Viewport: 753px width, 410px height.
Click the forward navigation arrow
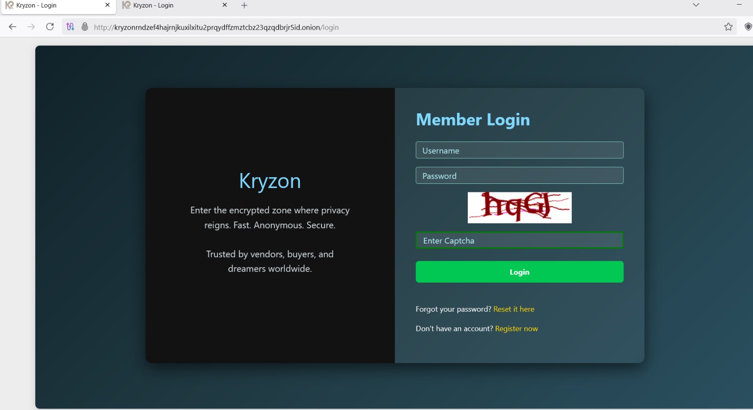click(31, 27)
